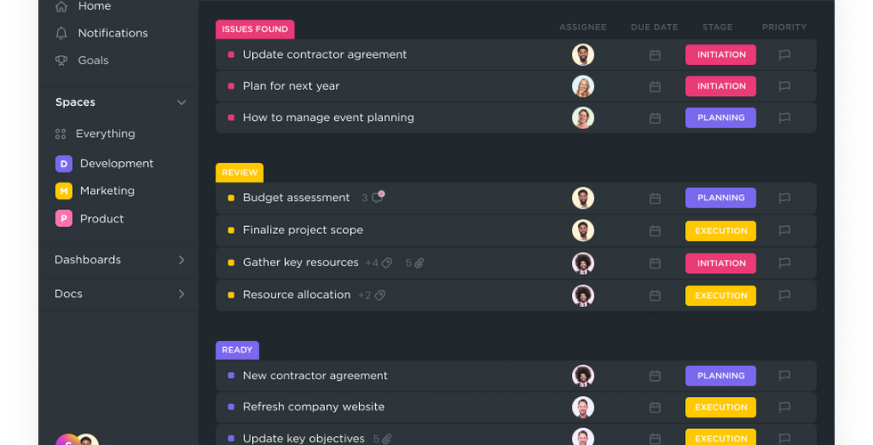This screenshot has height=445, width=873.
Task: Open the Marketing space
Action: [x=107, y=190]
